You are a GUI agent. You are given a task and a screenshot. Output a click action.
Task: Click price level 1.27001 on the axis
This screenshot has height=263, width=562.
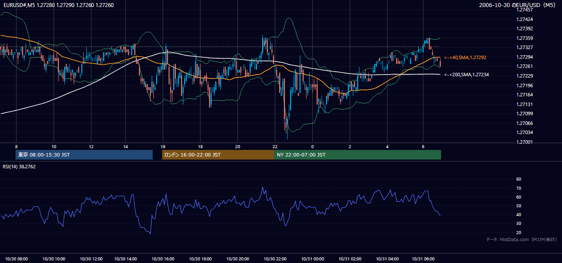pos(524,142)
